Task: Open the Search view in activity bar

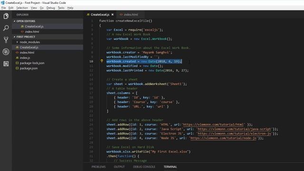Action: point(6,28)
